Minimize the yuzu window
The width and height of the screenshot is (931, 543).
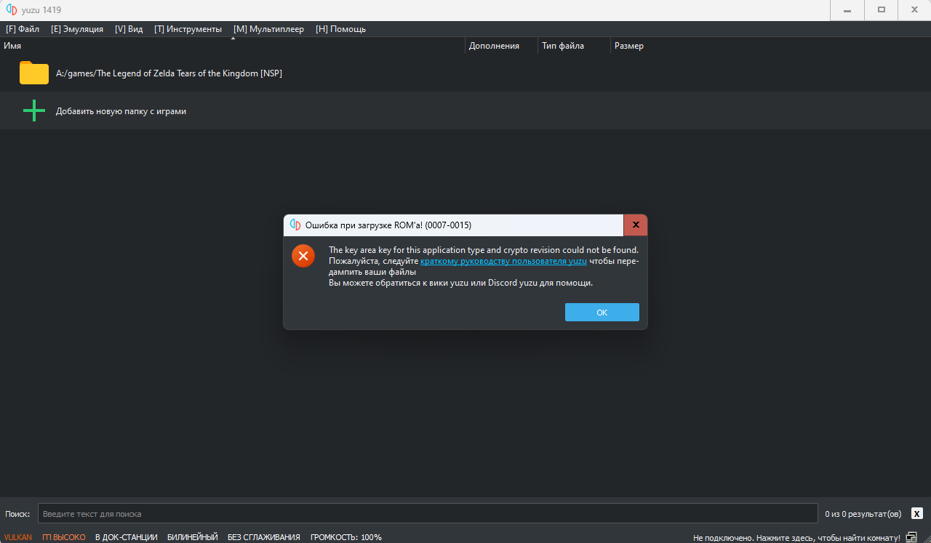847,10
